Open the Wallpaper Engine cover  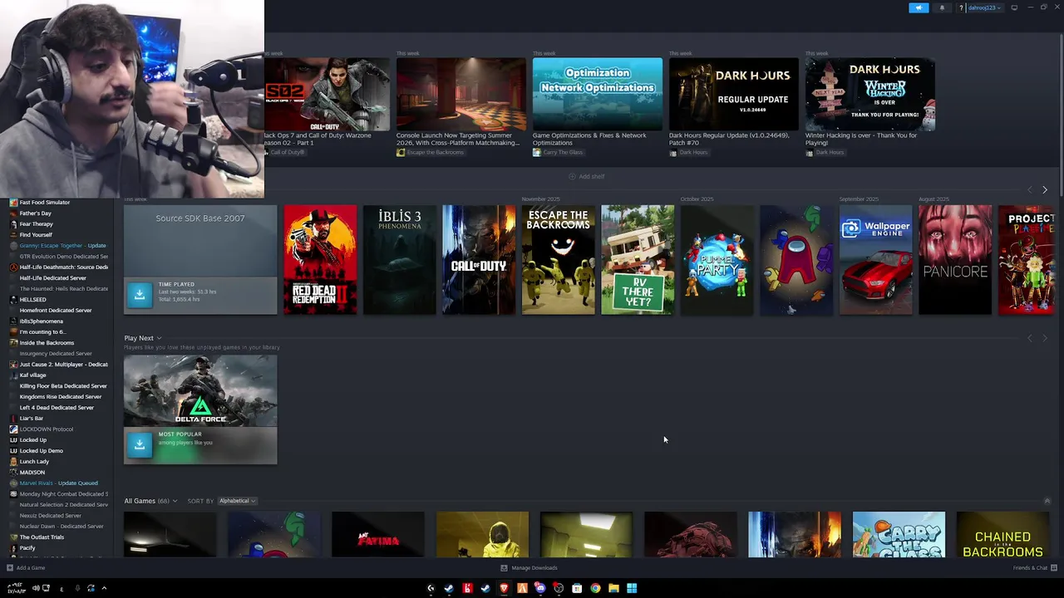click(x=876, y=260)
